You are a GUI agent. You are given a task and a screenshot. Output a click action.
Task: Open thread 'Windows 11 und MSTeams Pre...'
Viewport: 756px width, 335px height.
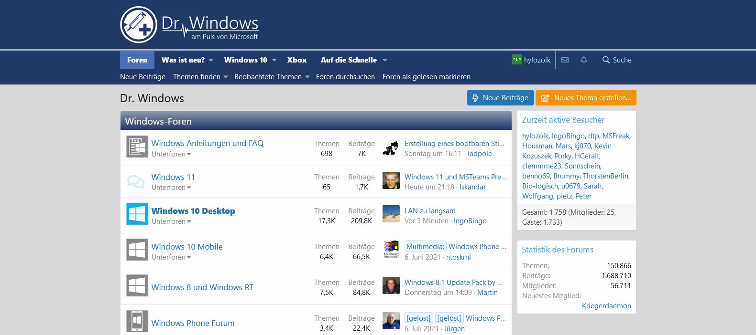click(455, 177)
